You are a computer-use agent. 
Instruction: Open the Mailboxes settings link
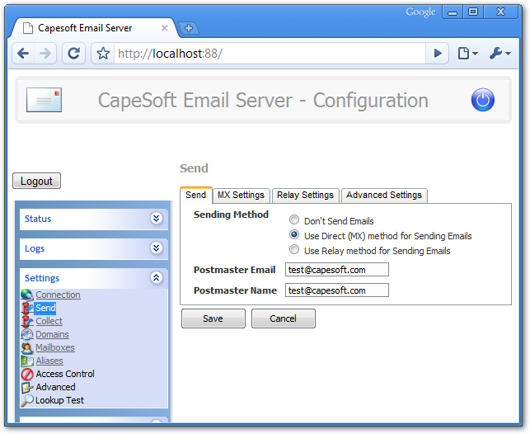55,348
